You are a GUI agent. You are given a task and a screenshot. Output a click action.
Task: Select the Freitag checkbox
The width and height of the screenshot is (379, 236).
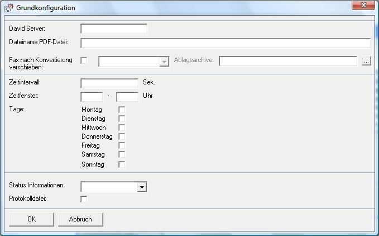[122, 145]
